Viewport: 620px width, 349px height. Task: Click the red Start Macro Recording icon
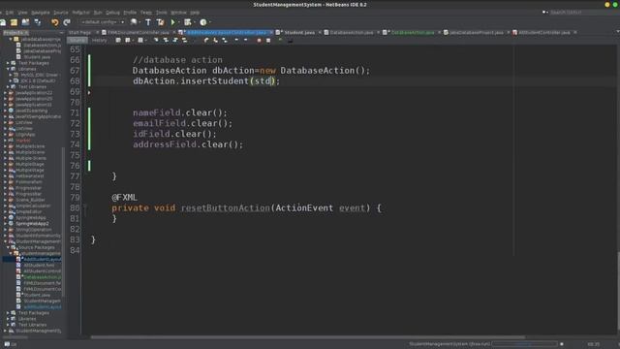(x=259, y=40)
